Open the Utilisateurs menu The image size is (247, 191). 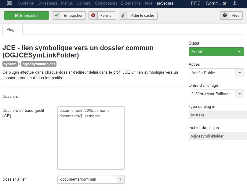tap(47, 3)
